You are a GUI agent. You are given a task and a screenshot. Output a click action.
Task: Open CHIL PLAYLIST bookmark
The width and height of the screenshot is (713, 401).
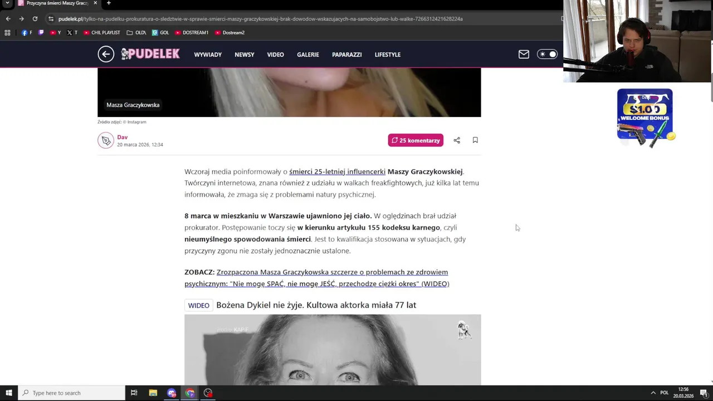(x=101, y=32)
